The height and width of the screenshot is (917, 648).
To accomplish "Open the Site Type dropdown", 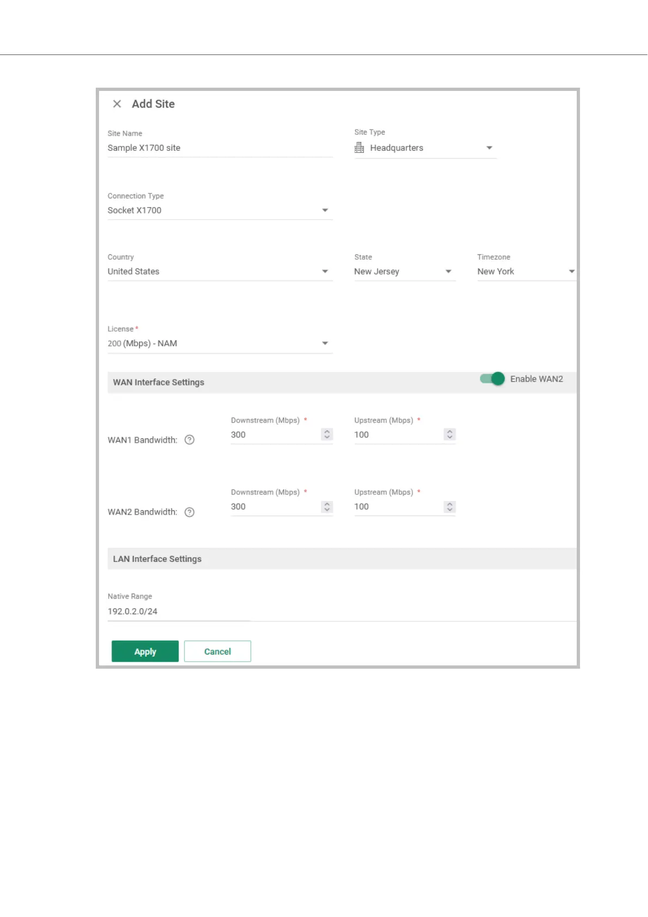I will tap(489, 148).
